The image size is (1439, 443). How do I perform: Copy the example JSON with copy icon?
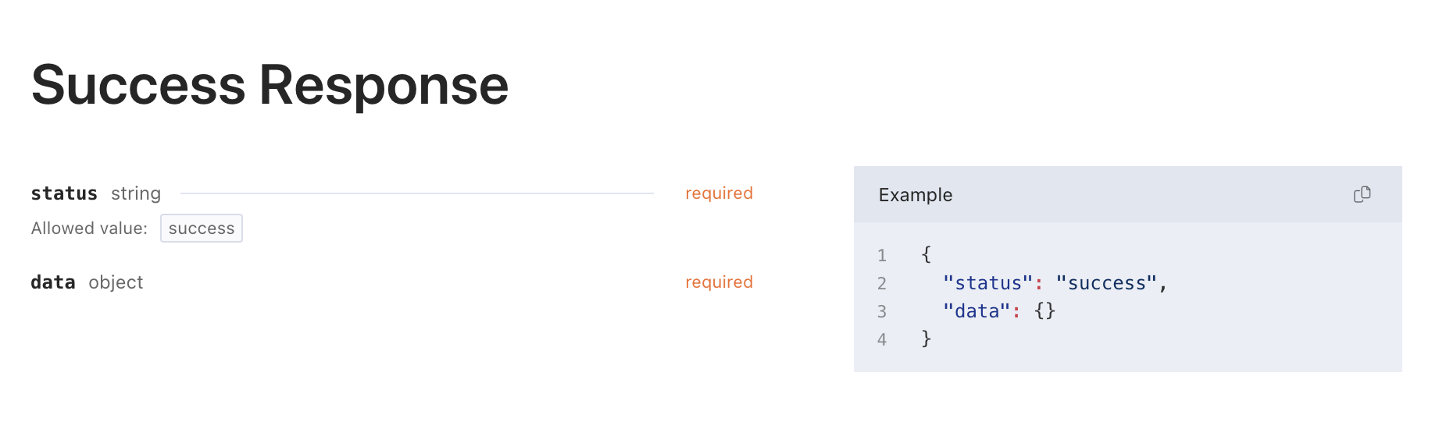pyautogui.click(x=1362, y=194)
